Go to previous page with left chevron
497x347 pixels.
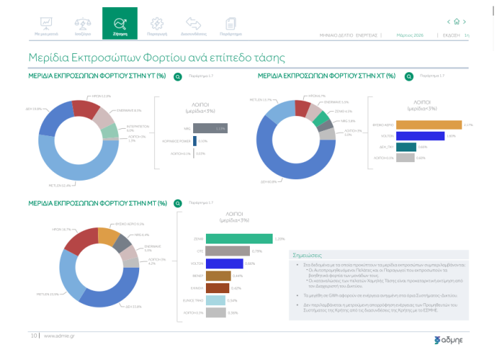(447, 21)
